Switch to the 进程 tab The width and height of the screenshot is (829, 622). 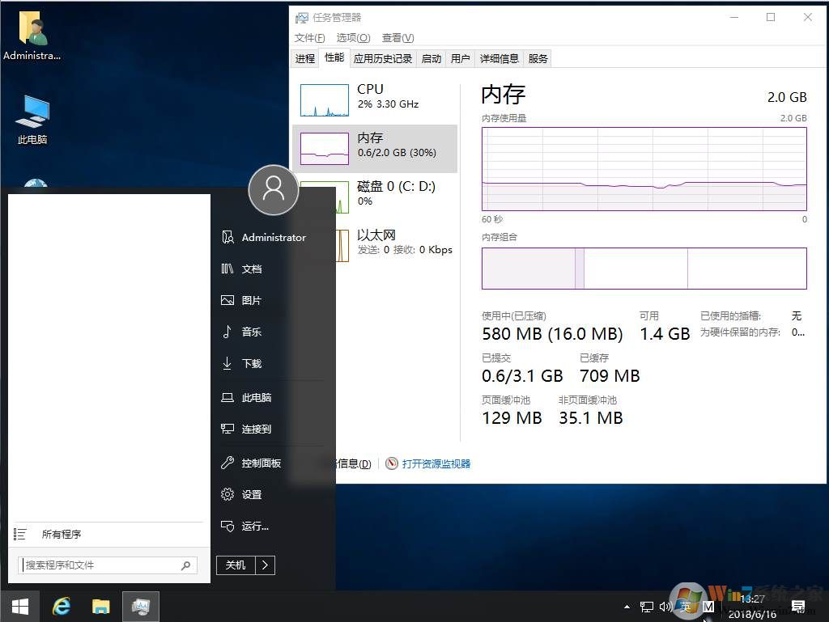305,58
